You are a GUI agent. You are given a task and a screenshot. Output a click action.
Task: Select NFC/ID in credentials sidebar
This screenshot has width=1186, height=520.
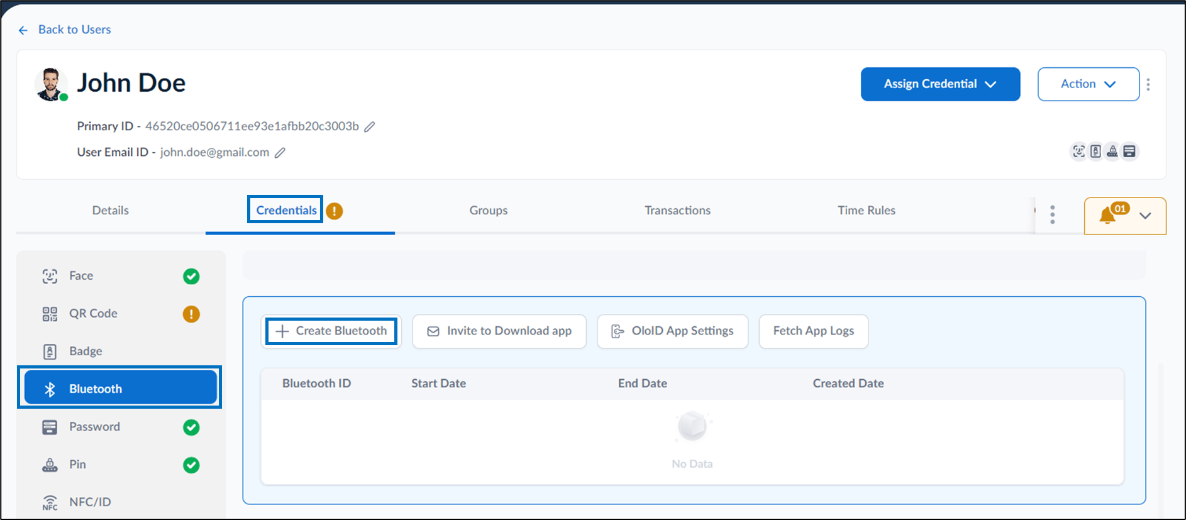[x=120, y=502]
